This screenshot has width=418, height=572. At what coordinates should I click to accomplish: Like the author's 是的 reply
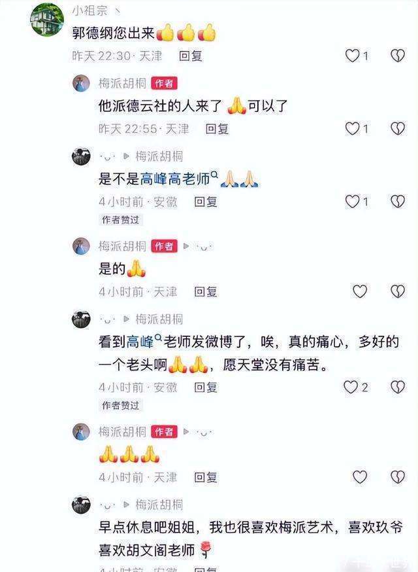(x=360, y=291)
